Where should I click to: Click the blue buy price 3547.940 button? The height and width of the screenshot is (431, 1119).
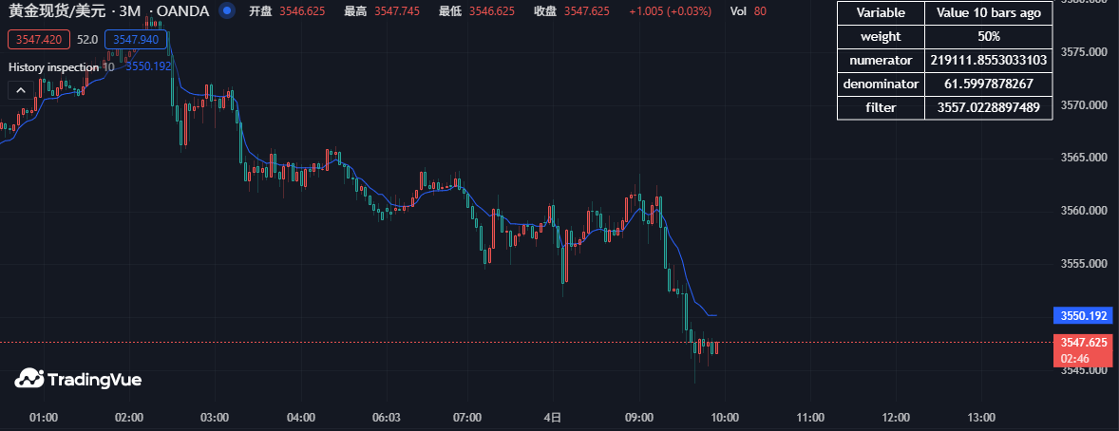tap(135, 40)
